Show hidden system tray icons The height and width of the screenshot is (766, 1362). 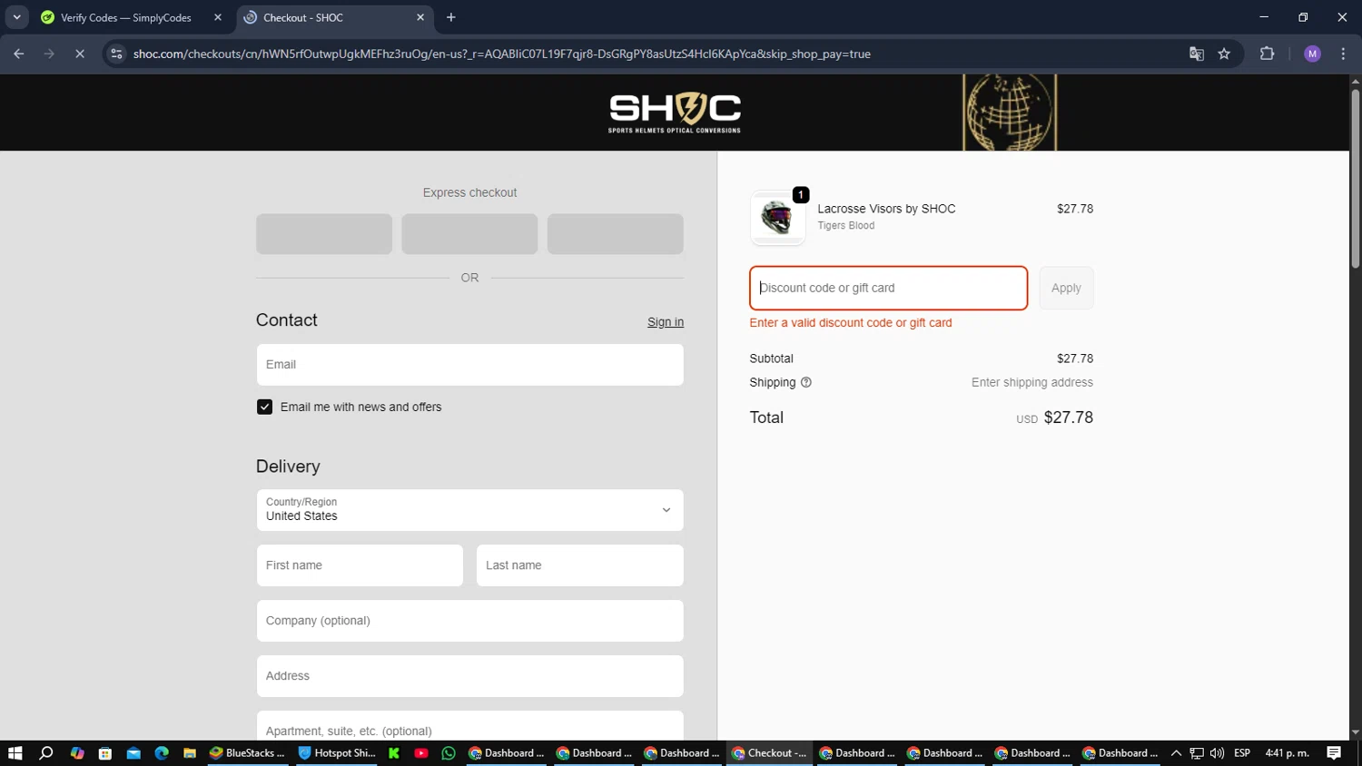(x=1176, y=753)
